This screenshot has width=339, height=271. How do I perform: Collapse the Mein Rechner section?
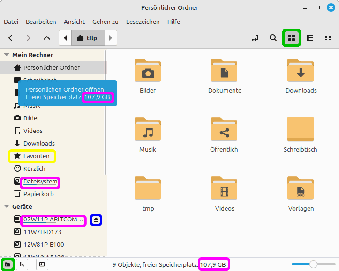(7, 55)
